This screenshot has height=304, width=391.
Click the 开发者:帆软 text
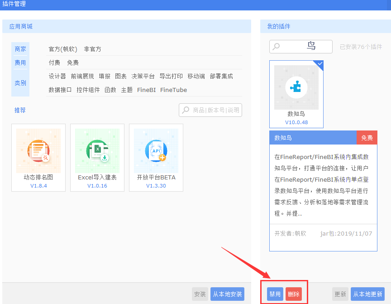pyautogui.click(x=290, y=233)
